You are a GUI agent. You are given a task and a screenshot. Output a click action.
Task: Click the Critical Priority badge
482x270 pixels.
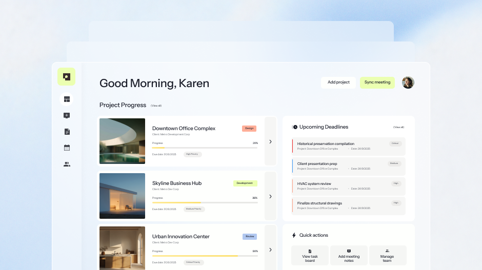[193, 262]
